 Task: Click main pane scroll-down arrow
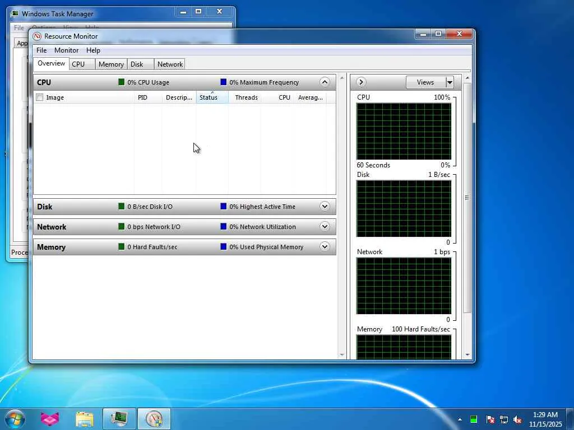(x=342, y=354)
